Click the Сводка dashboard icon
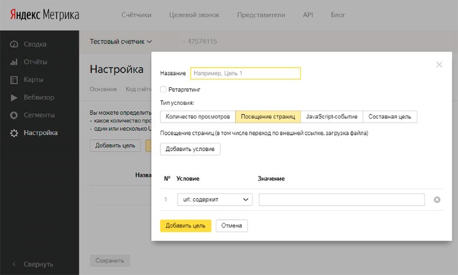 14,44
